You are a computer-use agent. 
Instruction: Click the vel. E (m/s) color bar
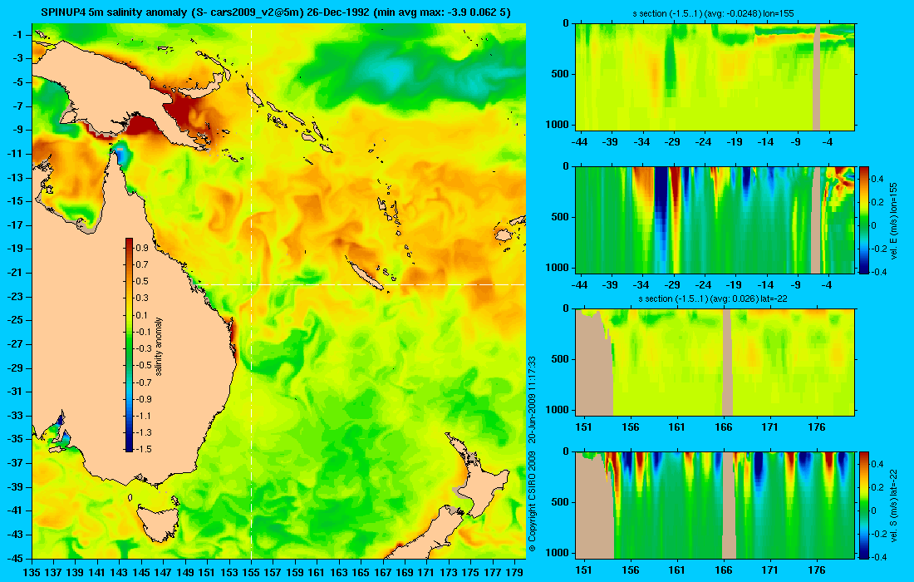(864, 219)
